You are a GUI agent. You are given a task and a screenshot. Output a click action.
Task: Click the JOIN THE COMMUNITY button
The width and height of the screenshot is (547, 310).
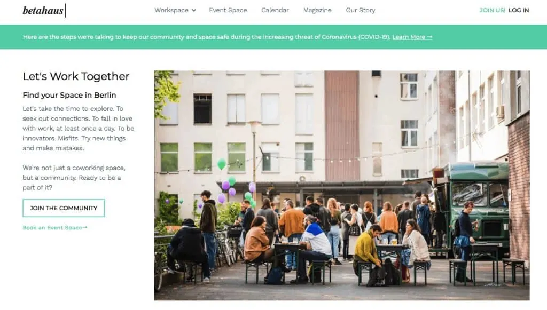64,208
